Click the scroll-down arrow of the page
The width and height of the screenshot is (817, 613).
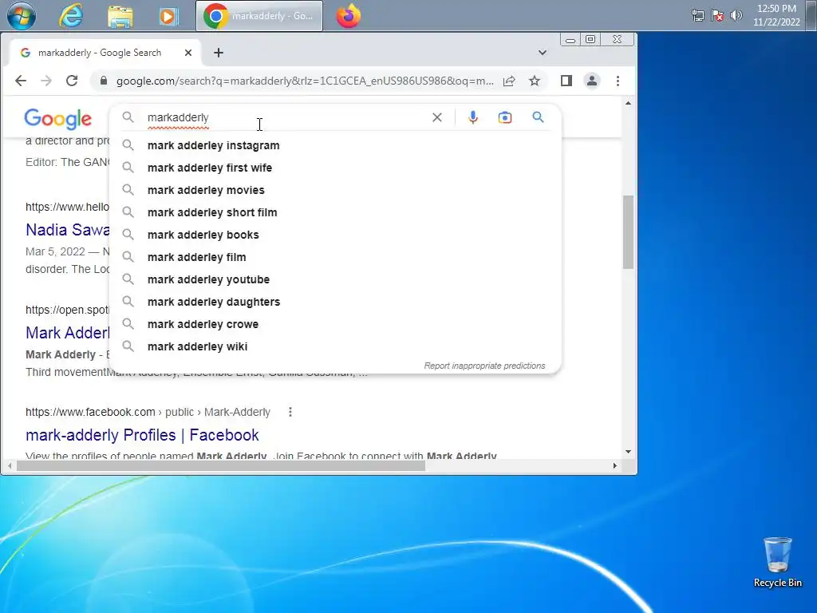coord(629,452)
